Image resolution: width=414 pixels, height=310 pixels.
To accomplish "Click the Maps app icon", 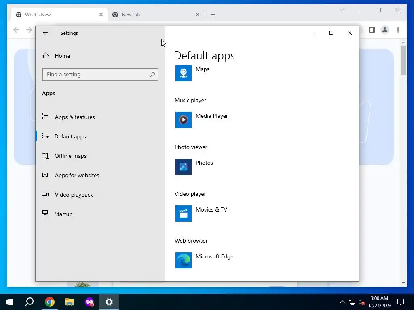I will click(184, 73).
